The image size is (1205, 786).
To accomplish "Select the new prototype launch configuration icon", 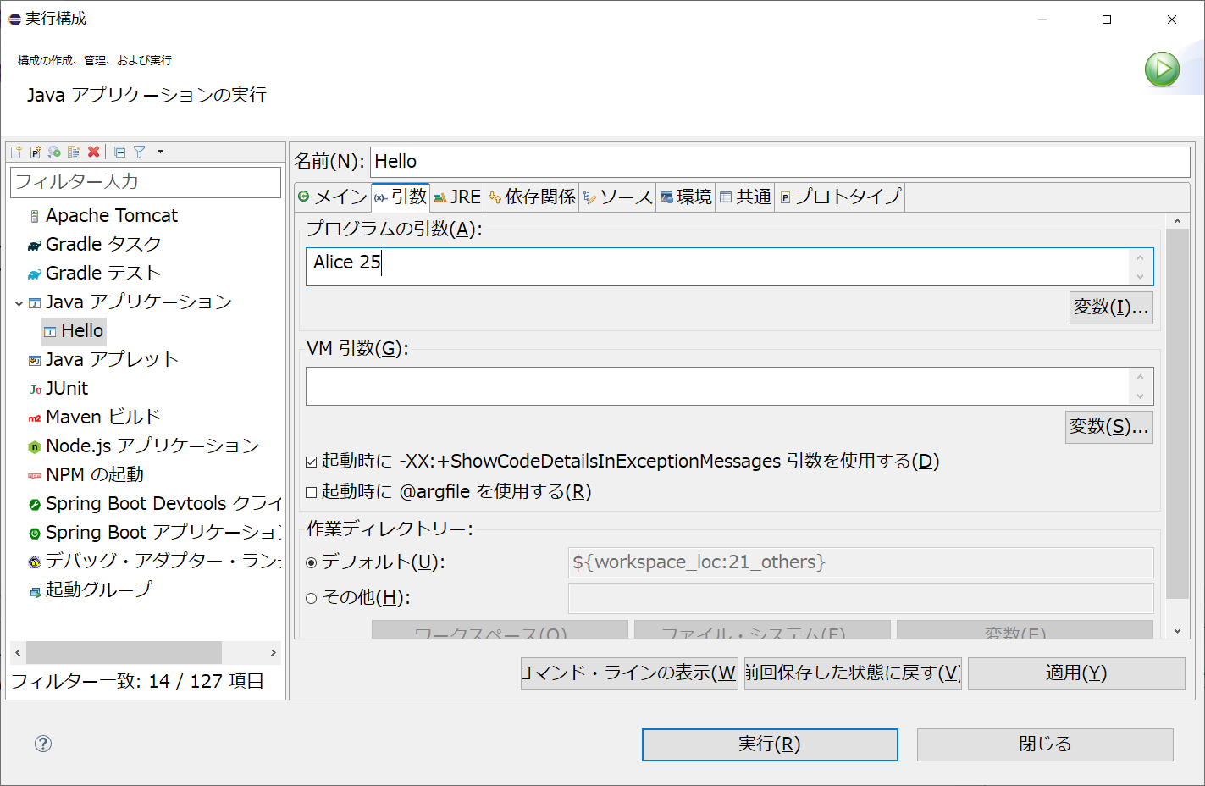I will pyautogui.click(x=35, y=152).
